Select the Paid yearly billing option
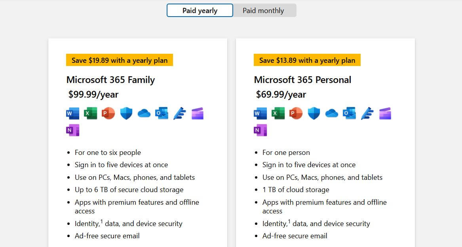This screenshot has height=247, width=462. (200, 10)
